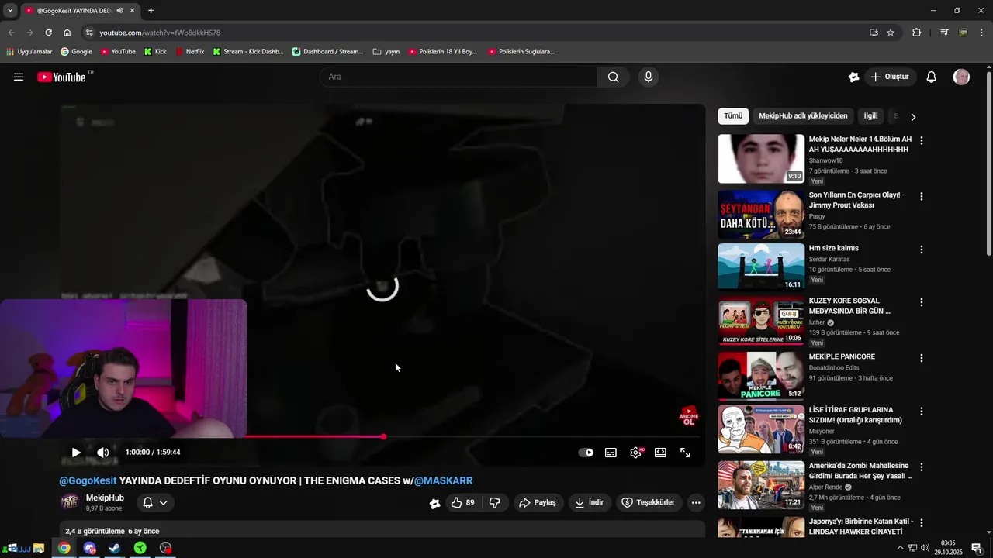Open more actions ellipsis below the video
Viewport: 993px width, 558px height.
coord(696,502)
